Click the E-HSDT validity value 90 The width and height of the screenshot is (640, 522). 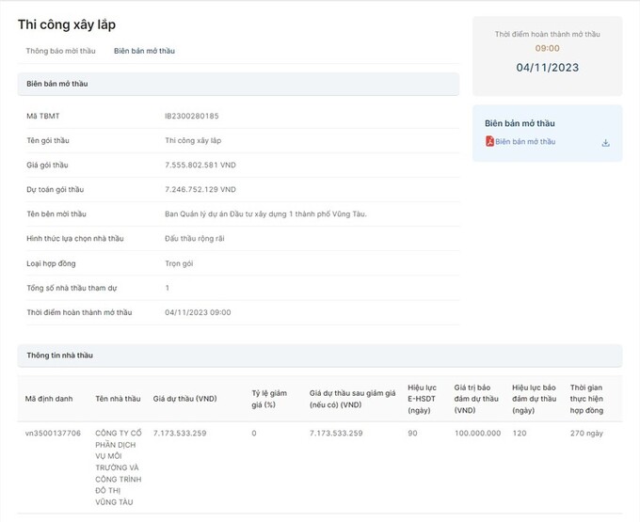(412, 433)
